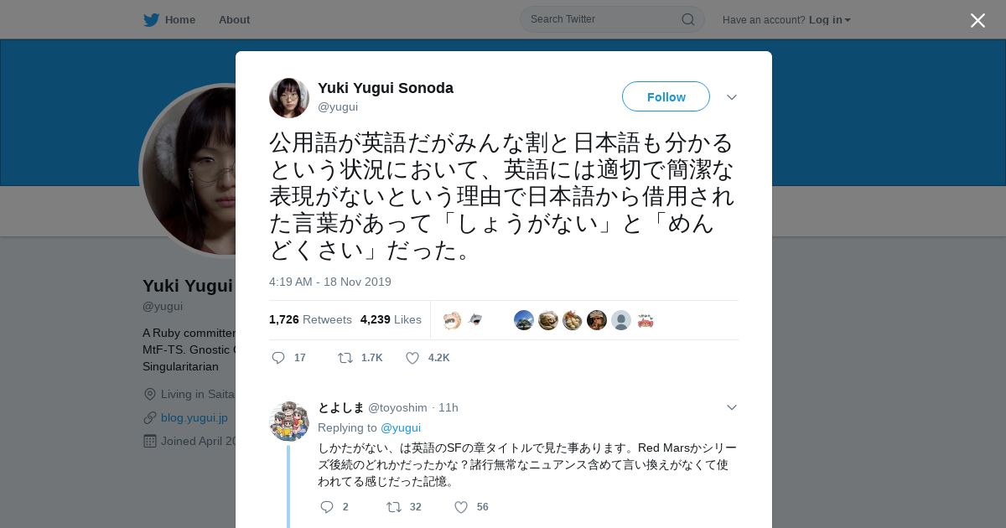Open the 1,726 Retweets list

coord(310,319)
